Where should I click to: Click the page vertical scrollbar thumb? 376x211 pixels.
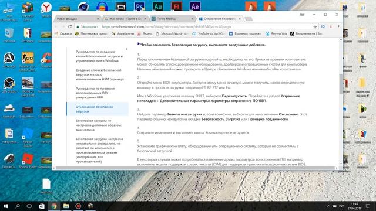tap(341, 84)
